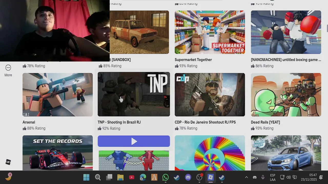Open the More menu in the sidebar
The image size is (328, 184).
point(8,71)
